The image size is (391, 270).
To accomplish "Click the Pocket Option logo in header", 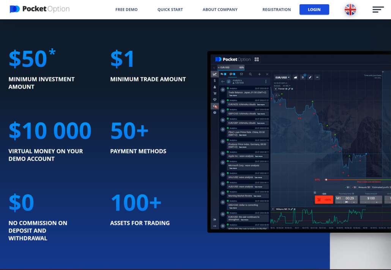I will pos(39,9).
